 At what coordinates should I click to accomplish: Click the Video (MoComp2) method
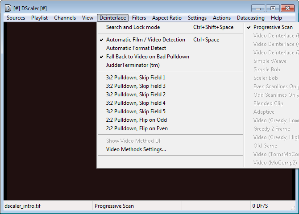[272, 163]
